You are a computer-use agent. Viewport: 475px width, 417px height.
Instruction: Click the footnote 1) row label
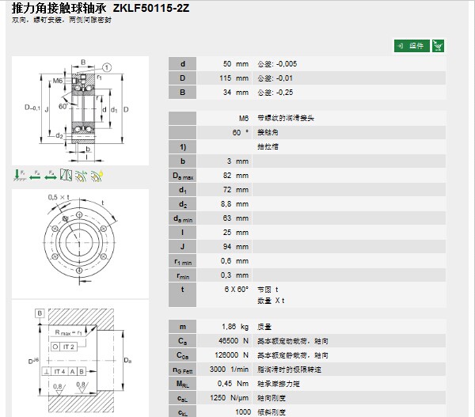click(x=183, y=147)
